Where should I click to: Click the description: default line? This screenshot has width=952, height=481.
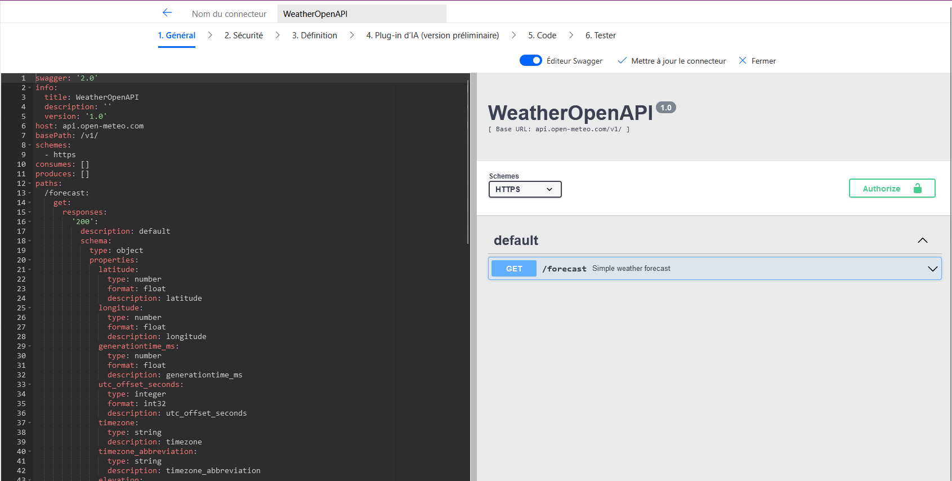click(x=125, y=231)
